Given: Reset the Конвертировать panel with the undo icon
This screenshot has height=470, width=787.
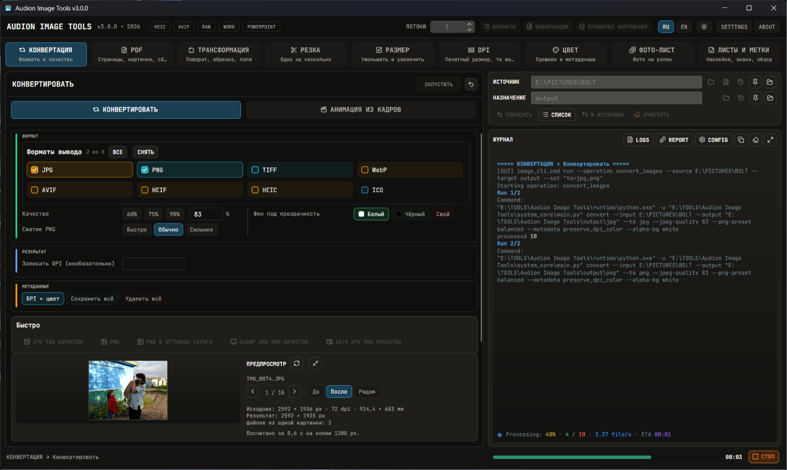Looking at the screenshot, I should [x=471, y=84].
